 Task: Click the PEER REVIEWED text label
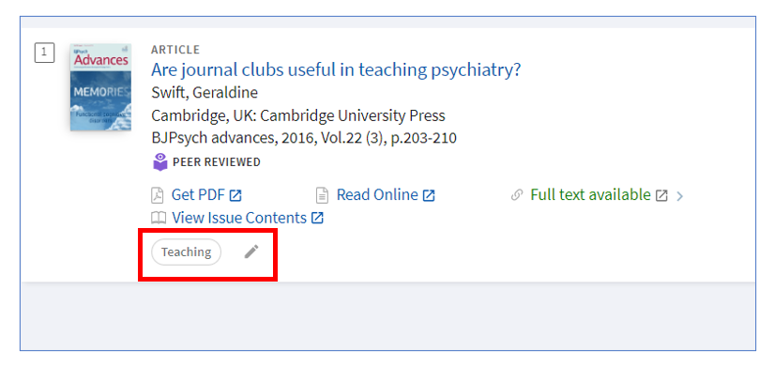[216, 162]
